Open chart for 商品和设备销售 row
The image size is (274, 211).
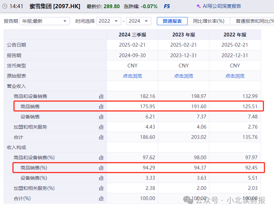click(101, 96)
